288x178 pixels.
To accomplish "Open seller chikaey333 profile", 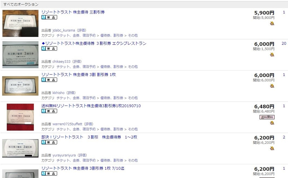I will (x=61, y=62).
